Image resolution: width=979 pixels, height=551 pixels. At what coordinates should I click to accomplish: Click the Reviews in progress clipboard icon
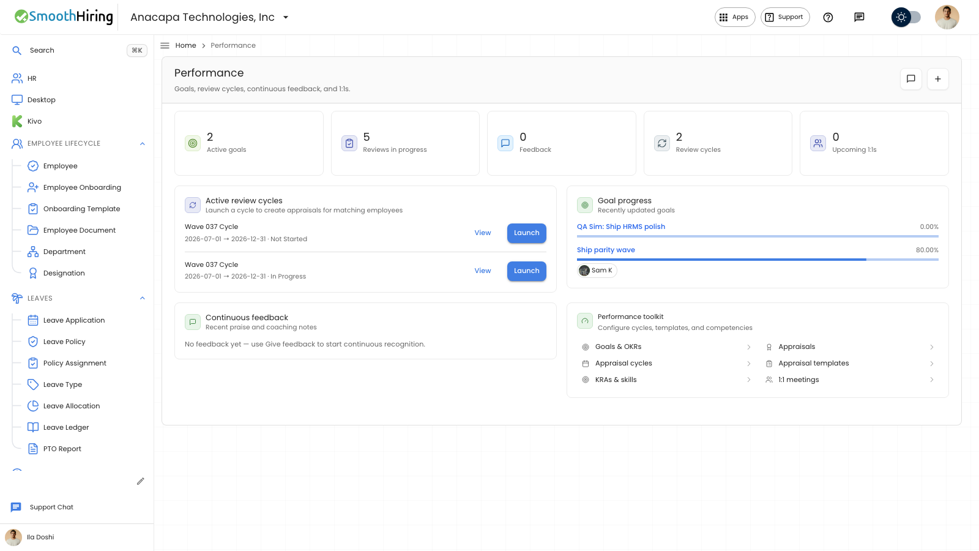pyautogui.click(x=349, y=143)
